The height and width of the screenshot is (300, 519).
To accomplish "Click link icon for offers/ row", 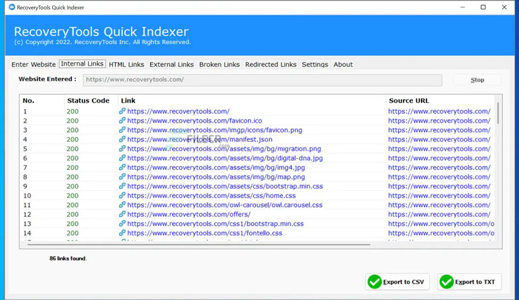I will click(x=122, y=214).
